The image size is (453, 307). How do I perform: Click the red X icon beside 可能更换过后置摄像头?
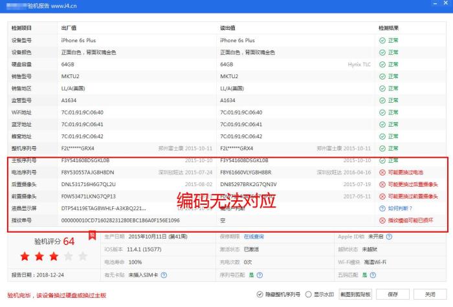(x=382, y=184)
